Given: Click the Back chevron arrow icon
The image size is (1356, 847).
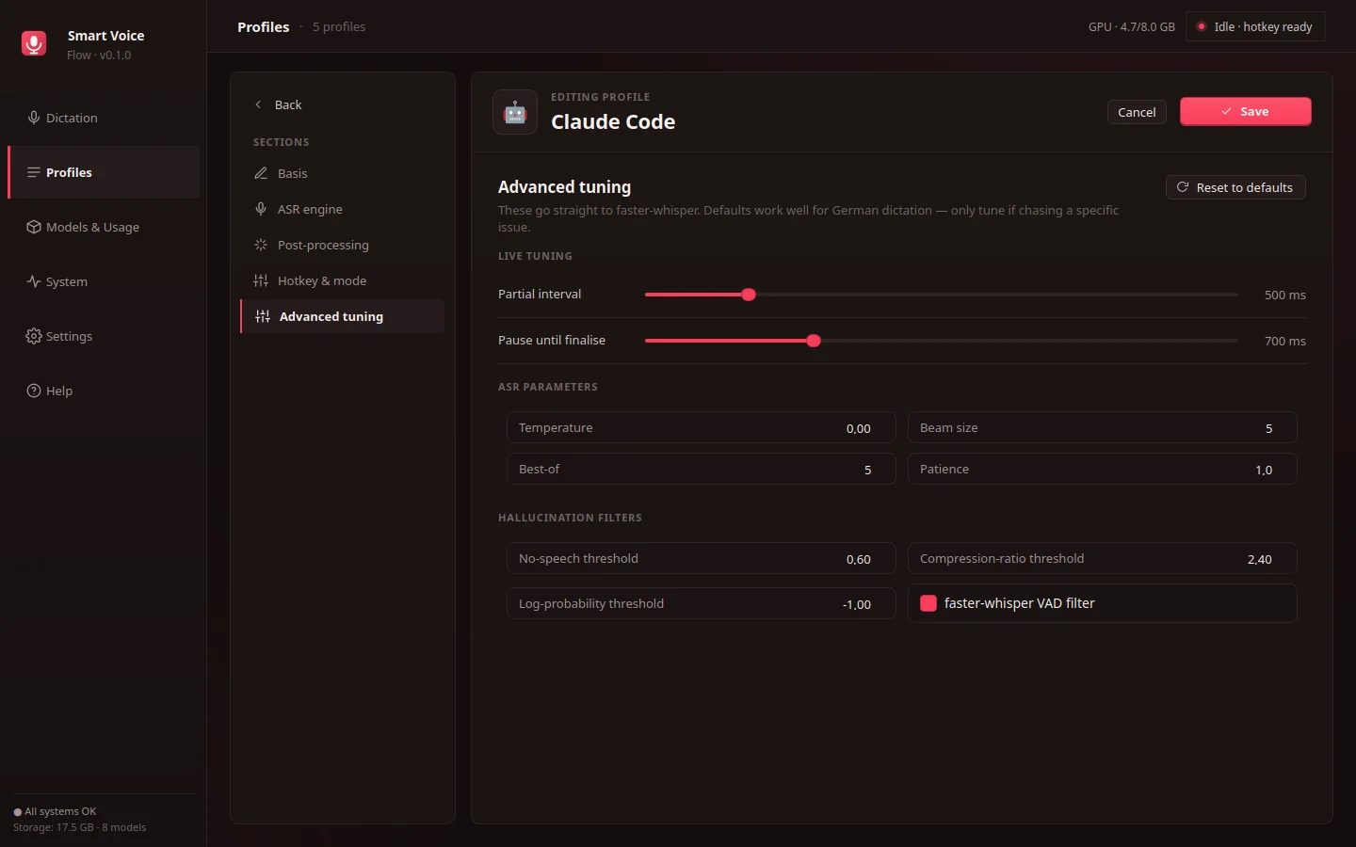Looking at the screenshot, I should coord(258,104).
